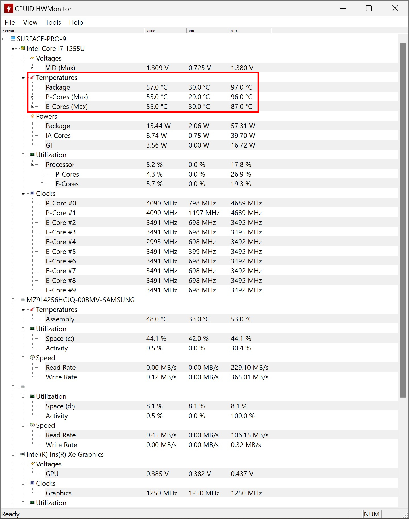Click the Iris Xe Utilization icon at bottom
The width and height of the screenshot is (409, 519).
tap(32, 503)
